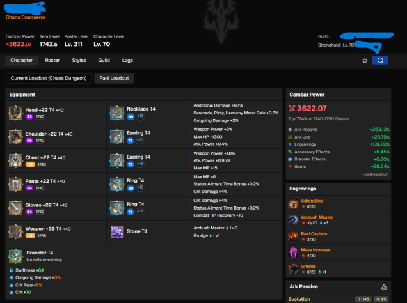Click the Stone T4 ability stone icon
This screenshot has height=303, width=407.
[x=116, y=231]
